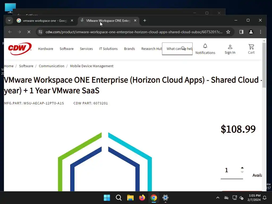Launch Firefox from taskbar
This screenshot has height=204, width=272.
point(142,198)
